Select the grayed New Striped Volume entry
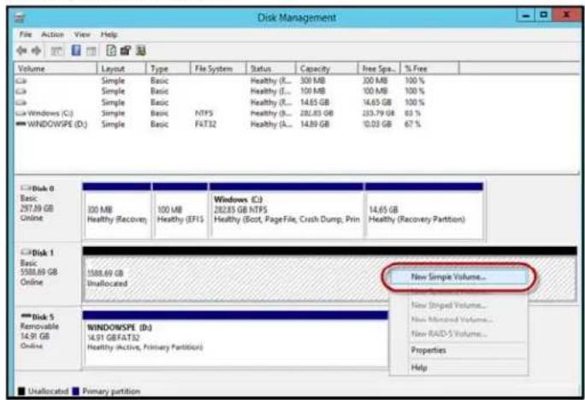Image resolution: width=585 pixels, height=400 pixels. (x=458, y=305)
